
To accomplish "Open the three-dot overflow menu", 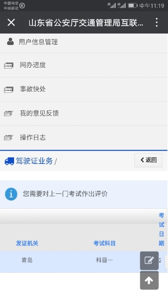I will click(x=156, y=22).
